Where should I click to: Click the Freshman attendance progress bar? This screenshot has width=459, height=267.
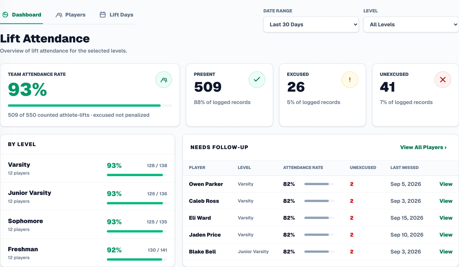pos(137,259)
